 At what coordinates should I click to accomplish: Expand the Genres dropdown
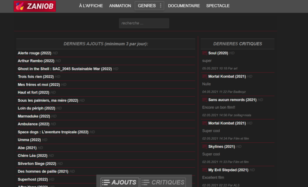pyautogui.click(x=149, y=6)
